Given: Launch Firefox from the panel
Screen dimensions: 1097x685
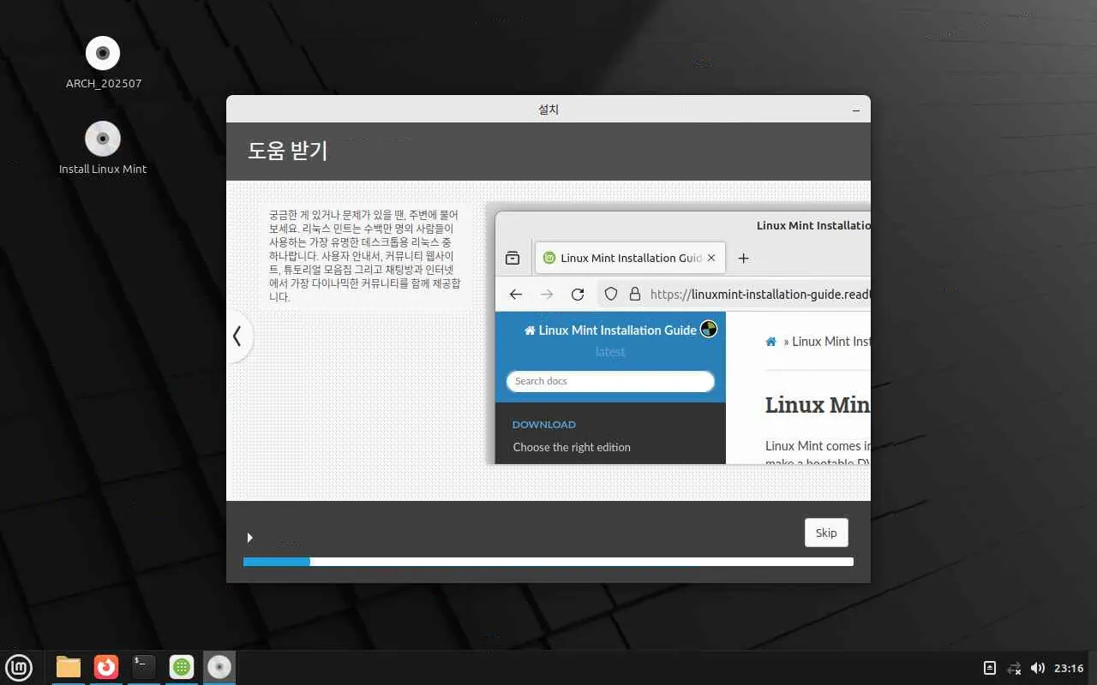Looking at the screenshot, I should pos(106,667).
